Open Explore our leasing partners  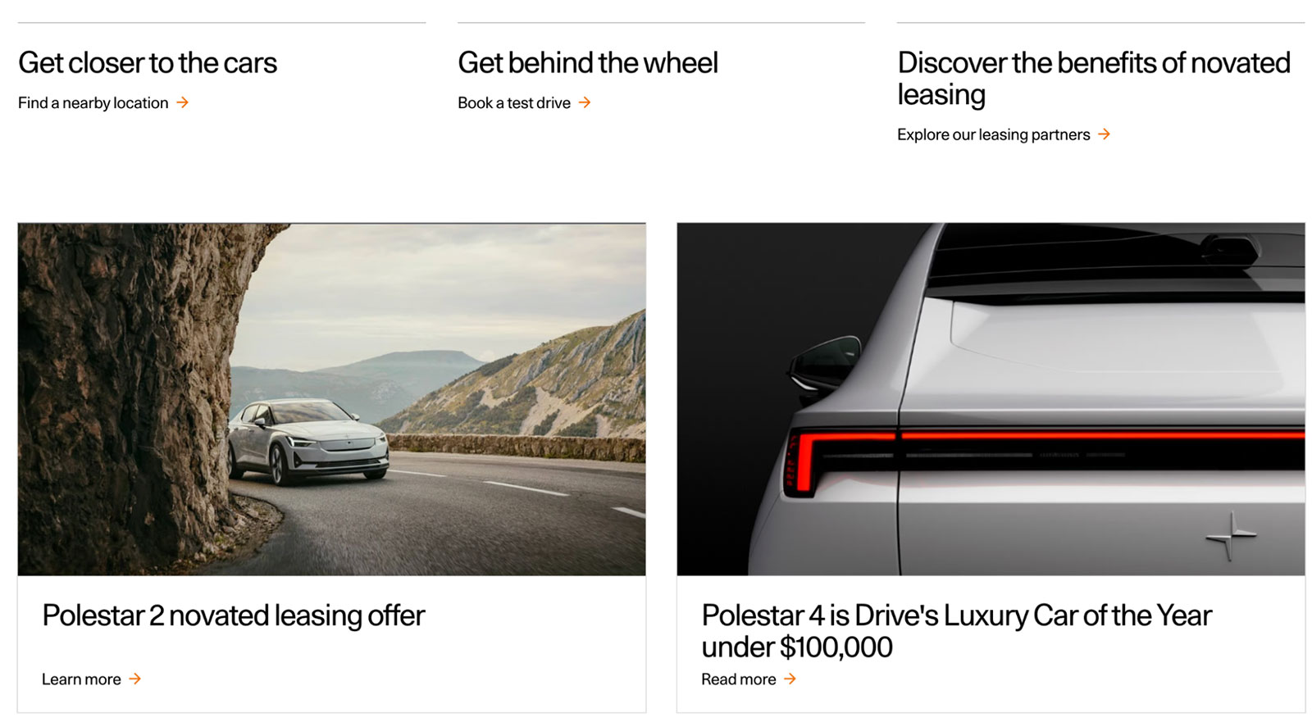click(x=994, y=134)
